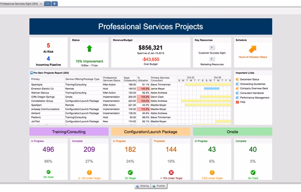Close the Professional Services Sight tab
The image size is (301, 192).
[41, 4]
